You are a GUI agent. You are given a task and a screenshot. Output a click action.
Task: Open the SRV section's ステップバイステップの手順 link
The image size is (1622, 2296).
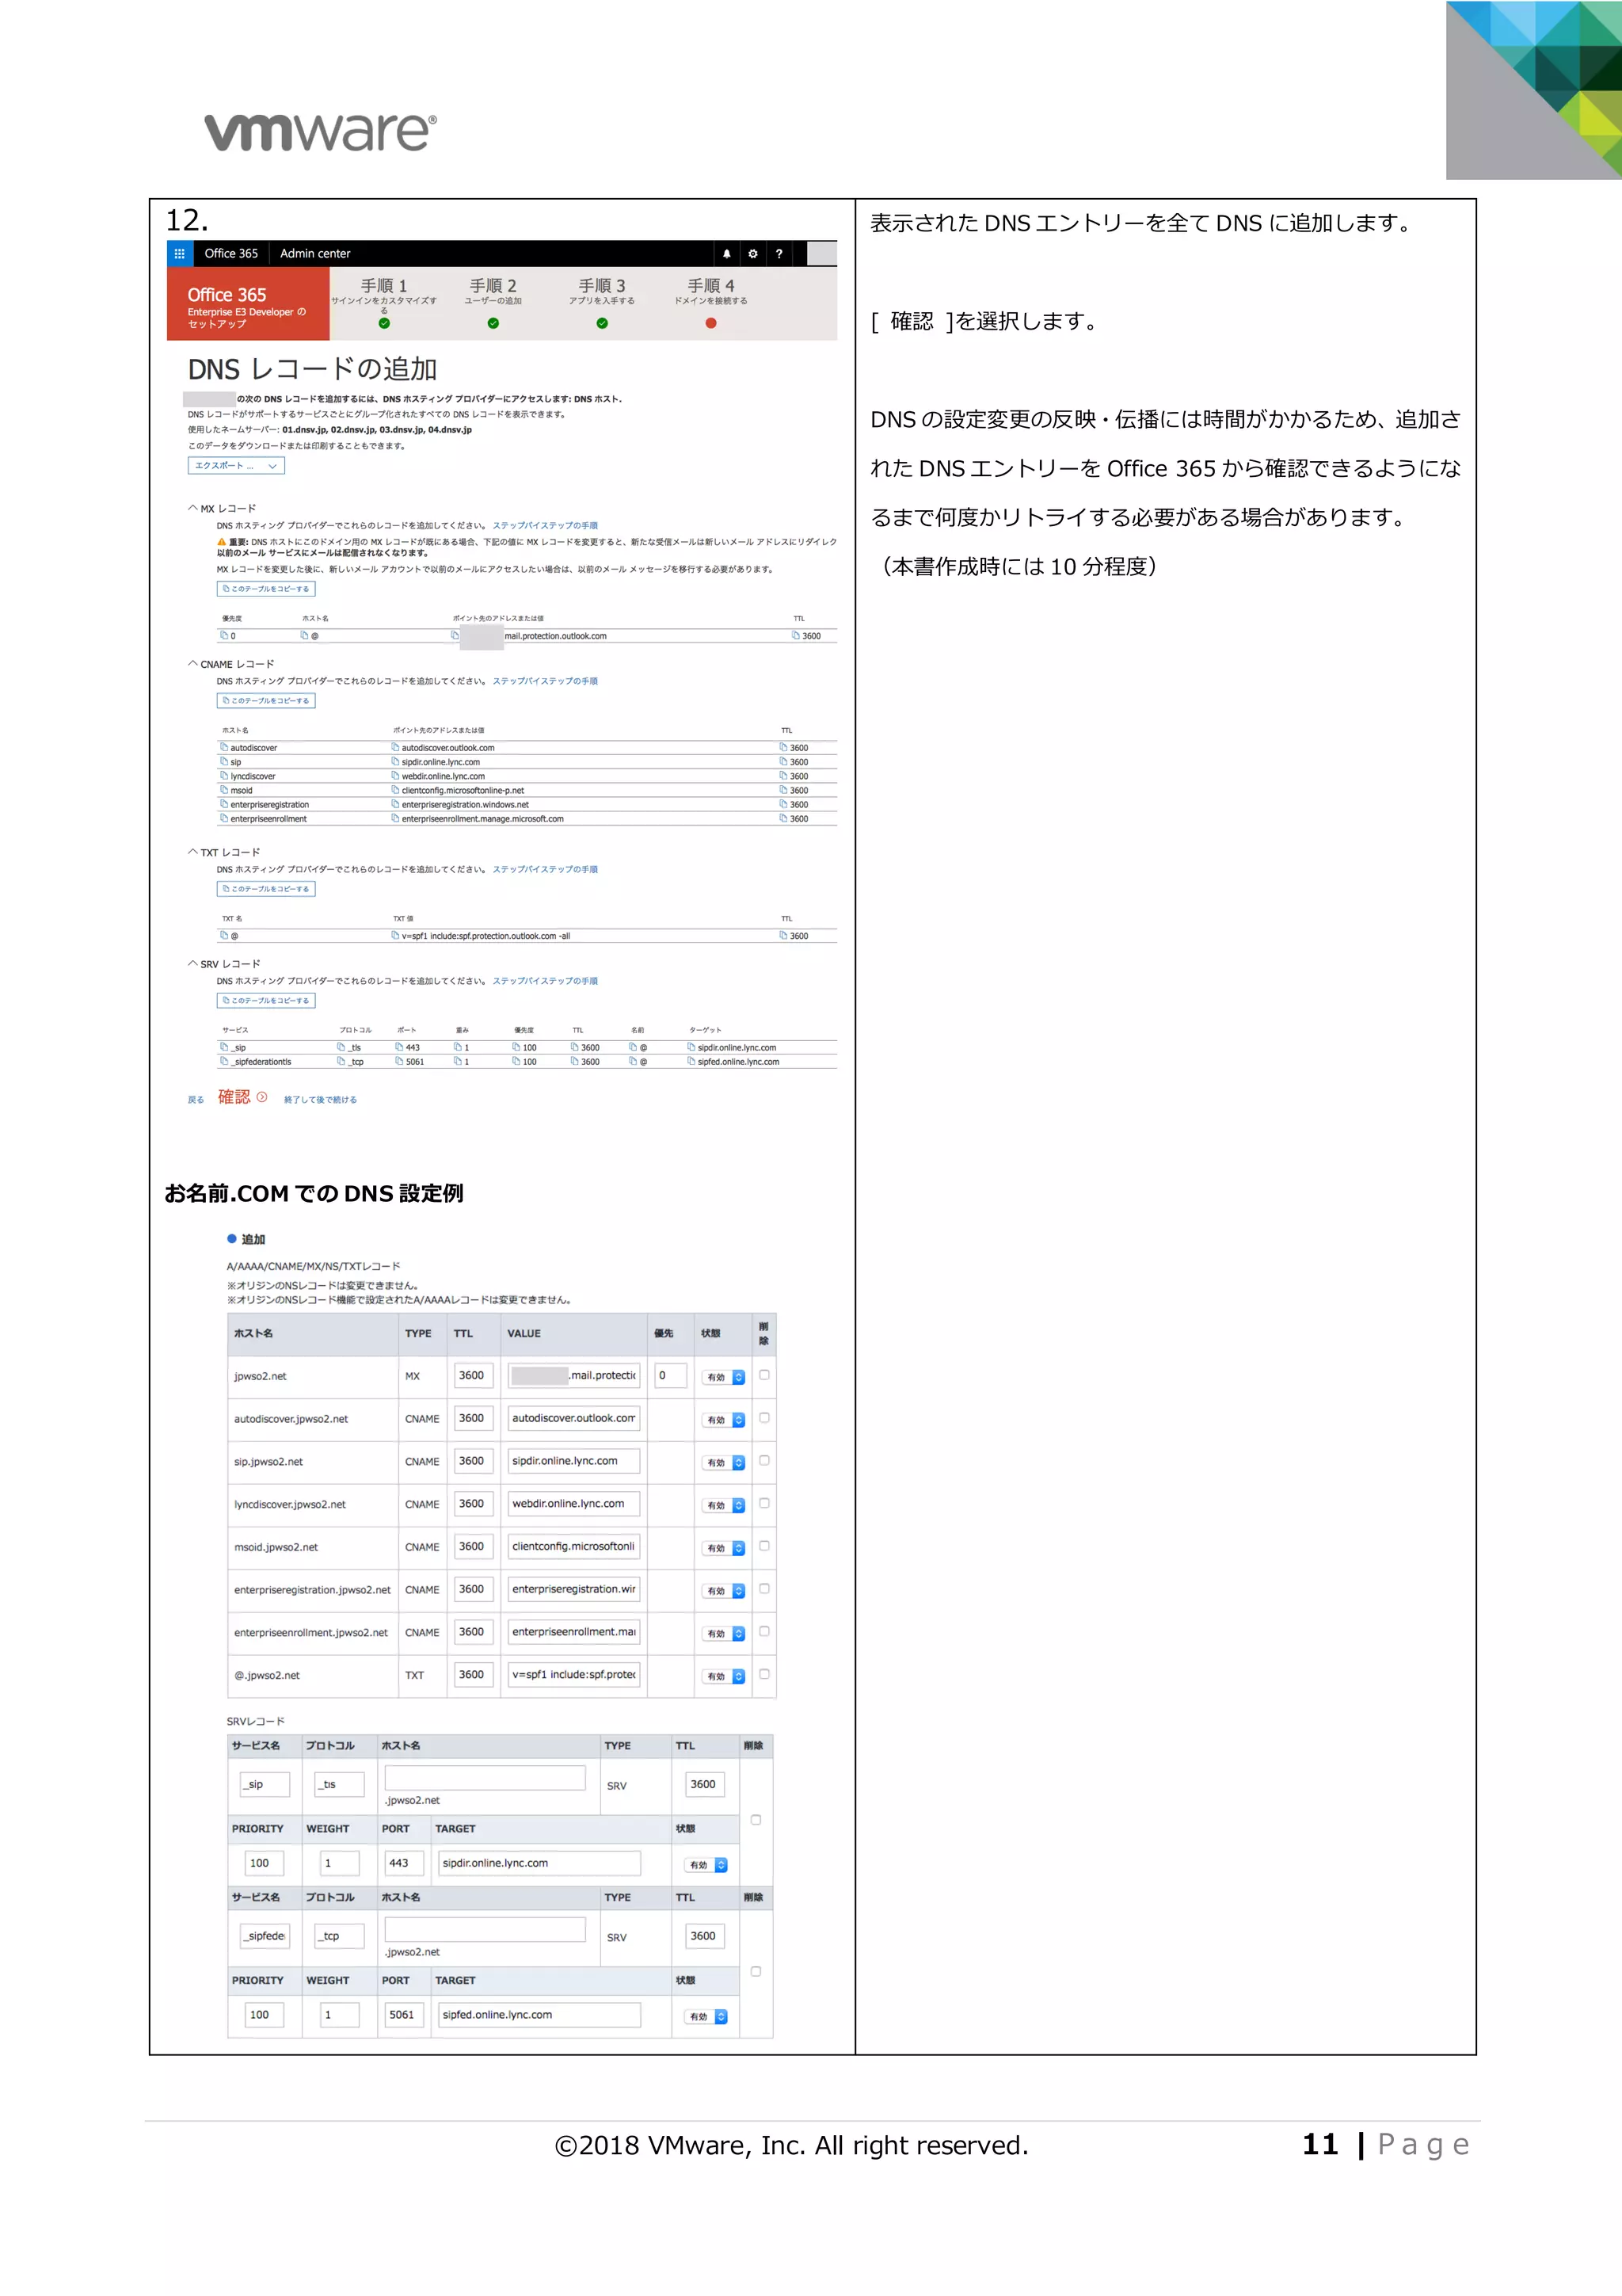pyautogui.click(x=545, y=981)
